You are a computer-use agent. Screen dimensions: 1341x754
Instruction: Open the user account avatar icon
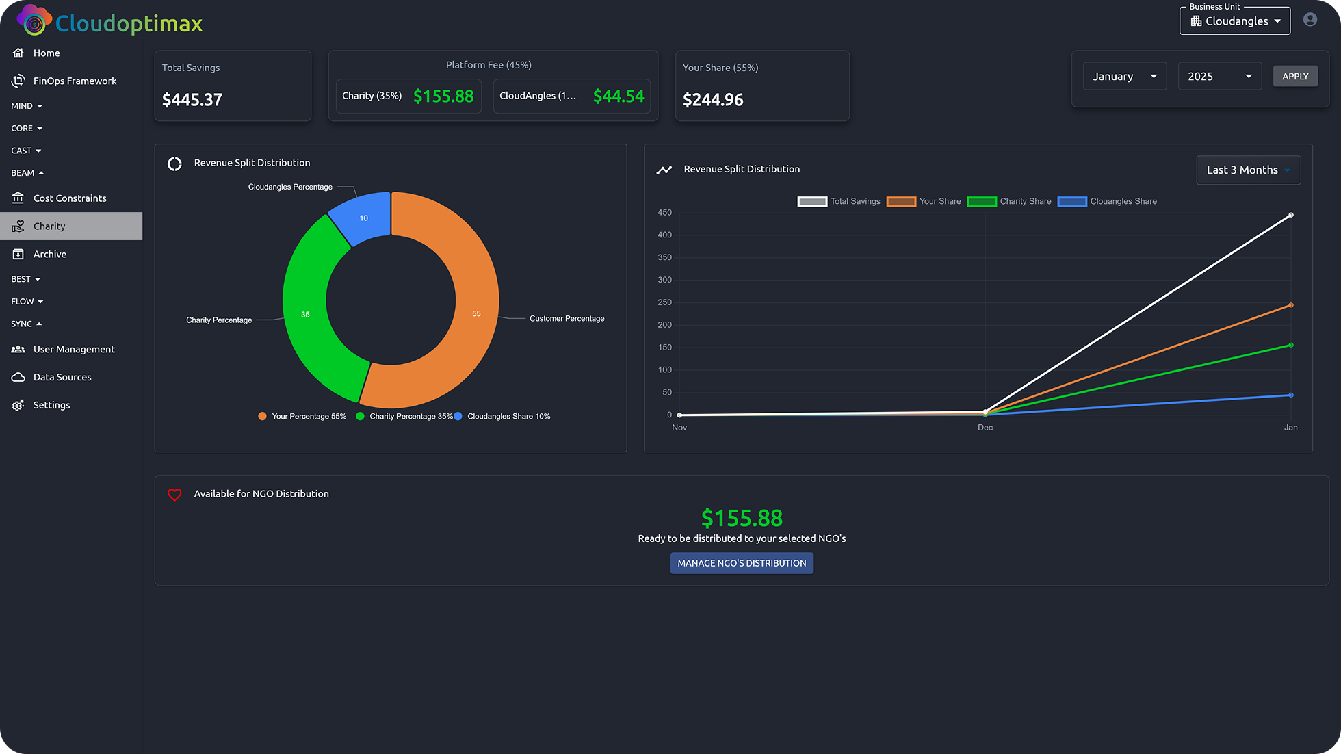(1310, 20)
